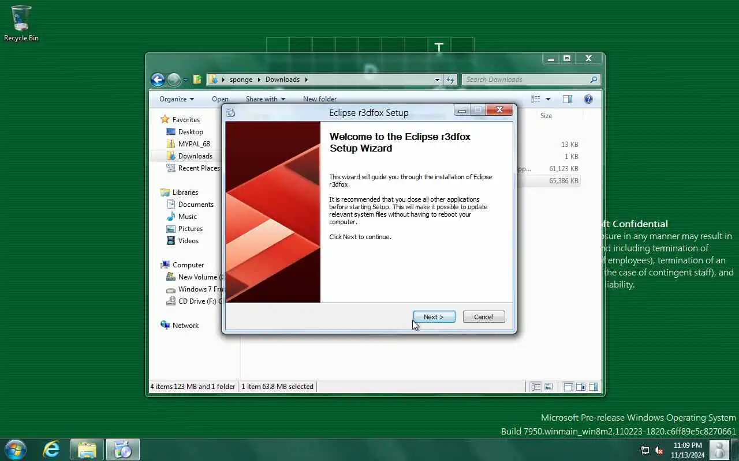
Task: Open Pictures library
Action: click(x=185, y=228)
